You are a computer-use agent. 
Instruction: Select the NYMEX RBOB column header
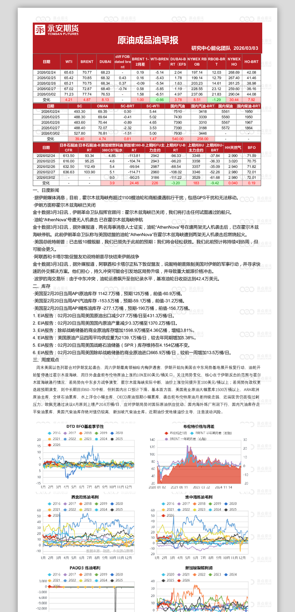(197, 62)
